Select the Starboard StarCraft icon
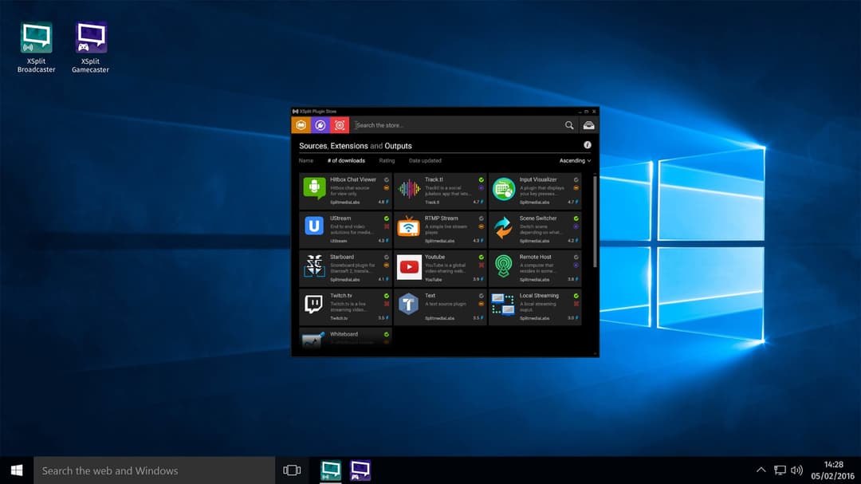The height and width of the screenshot is (484, 861). click(x=314, y=266)
